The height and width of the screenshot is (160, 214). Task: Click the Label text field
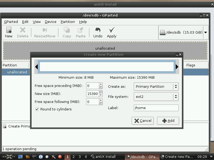[156, 108]
